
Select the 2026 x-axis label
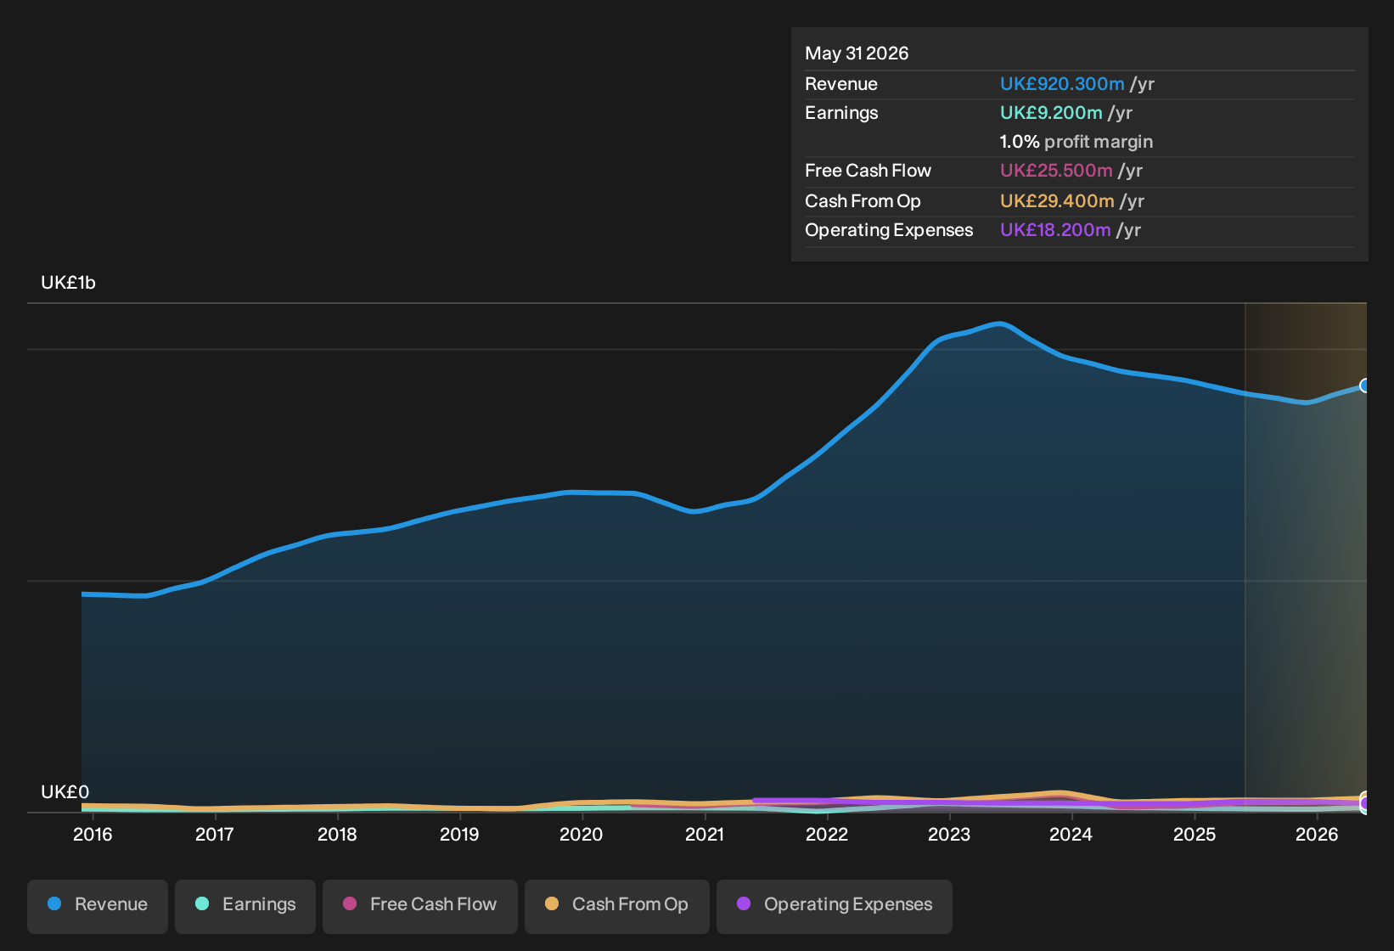(1317, 835)
